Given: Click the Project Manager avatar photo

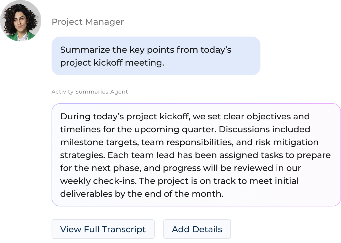Looking at the screenshot, I should coord(21,21).
